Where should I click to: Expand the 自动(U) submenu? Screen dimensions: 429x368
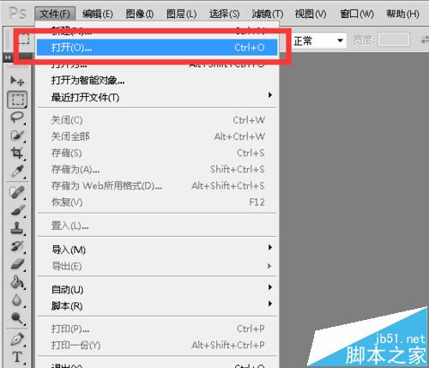[x=157, y=289]
